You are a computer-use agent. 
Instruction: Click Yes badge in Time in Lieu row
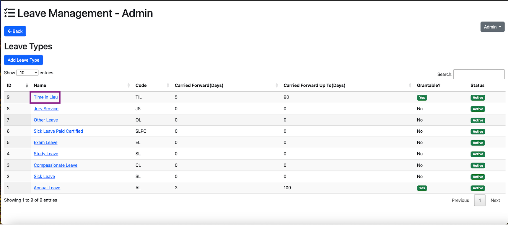pyautogui.click(x=422, y=98)
